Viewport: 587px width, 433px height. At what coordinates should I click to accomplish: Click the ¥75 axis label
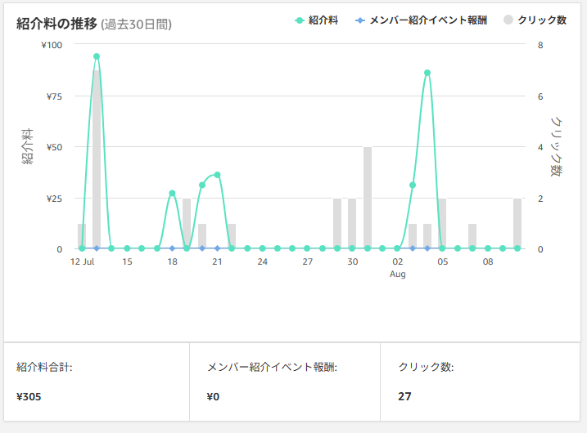pos(54,96)
